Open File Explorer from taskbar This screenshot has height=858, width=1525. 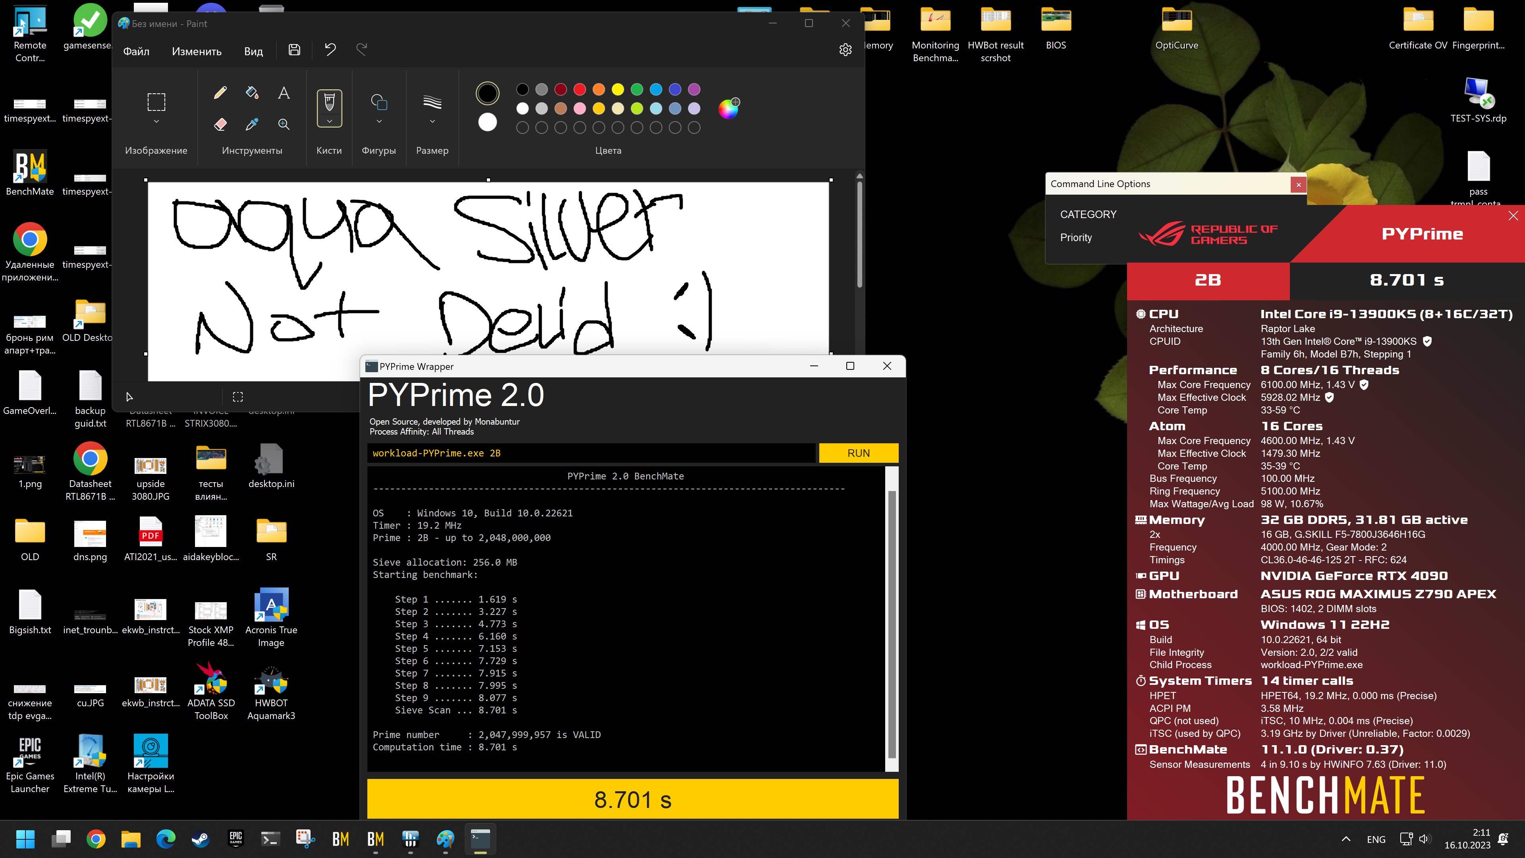tap(131, 839)
